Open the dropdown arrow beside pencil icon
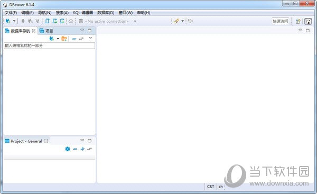 click(x=182, y=21)
